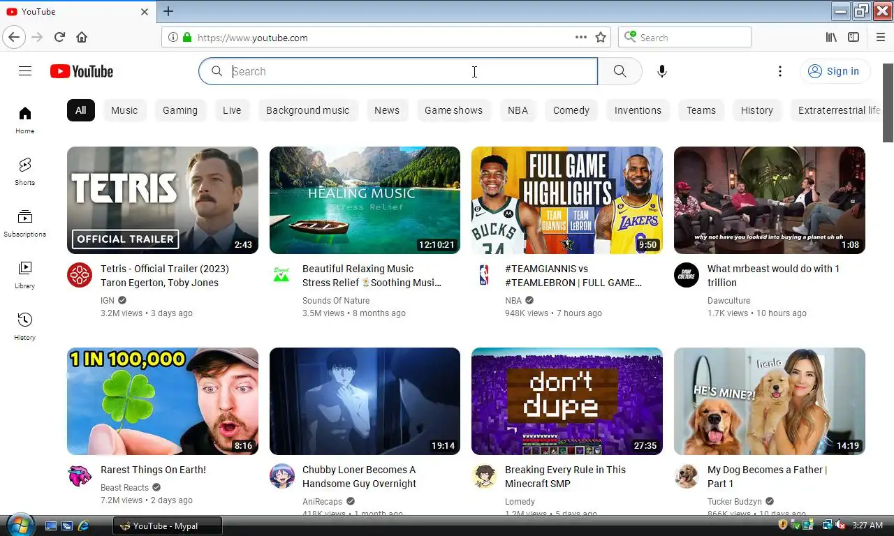894x536 pixels.
Task: Select the NBA filter chip
Action: 518,110
